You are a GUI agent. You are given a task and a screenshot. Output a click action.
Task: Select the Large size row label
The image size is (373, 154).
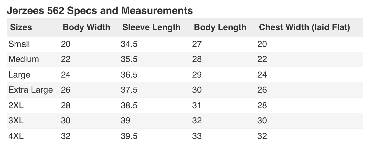tap(19, 75)
